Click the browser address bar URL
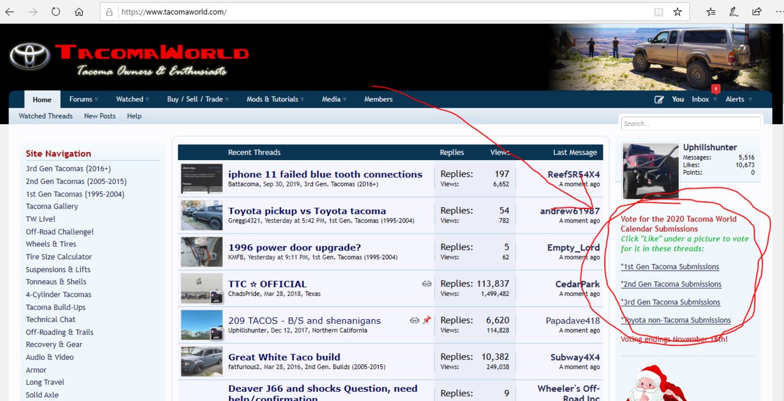 point(174,12)
